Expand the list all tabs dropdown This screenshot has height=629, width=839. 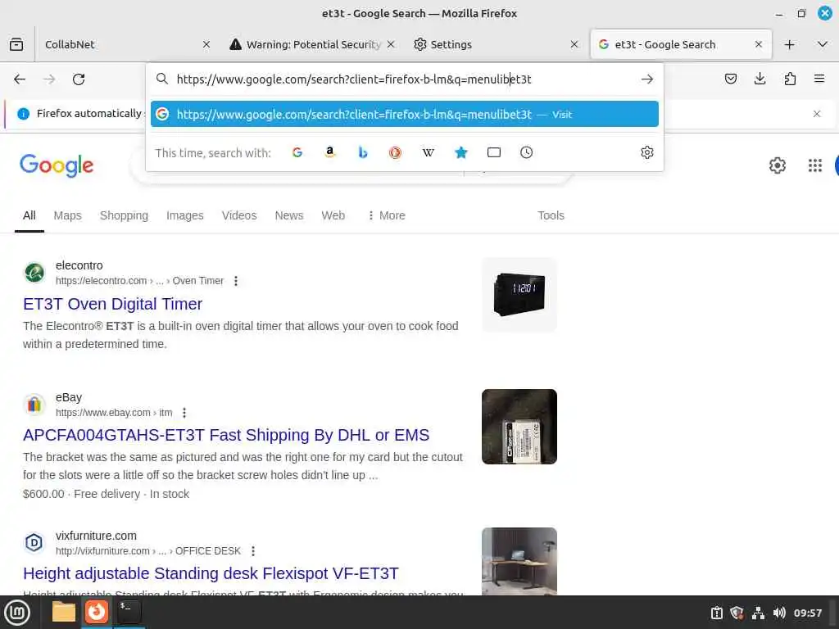pos(823,44)
